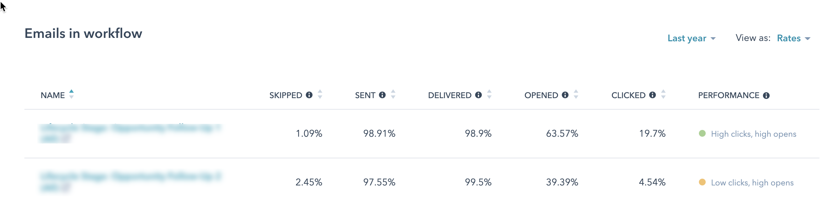
Task: Click the Skipped column info icon
Action: click(x=309, y=95)
